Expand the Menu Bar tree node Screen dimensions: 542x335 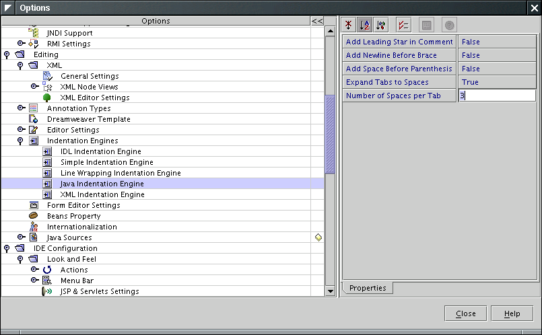click(x=34, y=281)
